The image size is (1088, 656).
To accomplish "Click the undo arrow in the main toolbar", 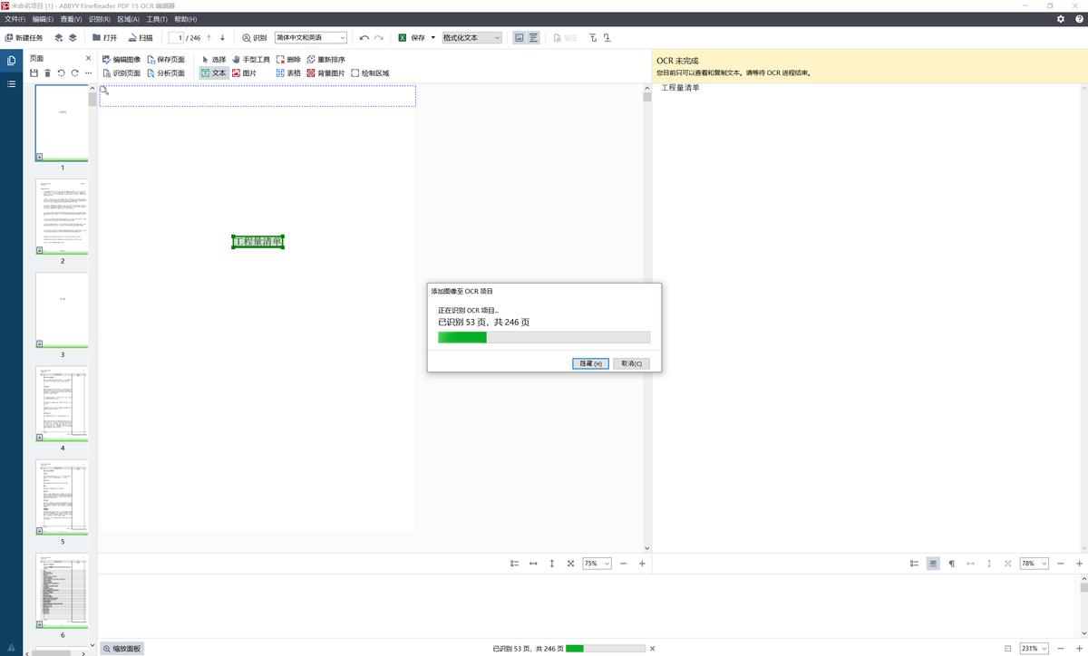I will [x=364, y=38].
